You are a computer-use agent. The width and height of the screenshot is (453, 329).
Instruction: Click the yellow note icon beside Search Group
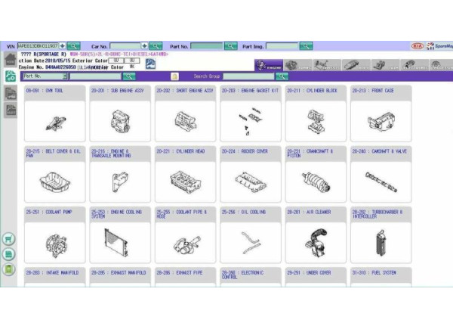click(x=174, y=76)
